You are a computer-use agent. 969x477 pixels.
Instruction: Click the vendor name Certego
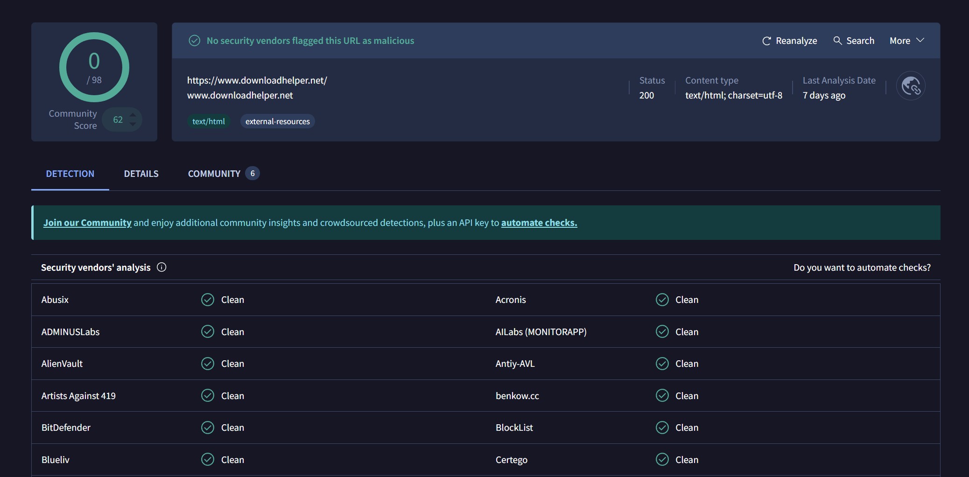pyautogui.click(x=511, y=460)
